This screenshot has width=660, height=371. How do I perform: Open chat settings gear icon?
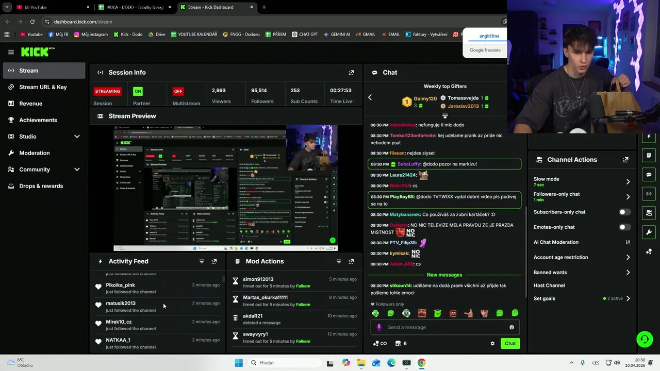pos(492,344)
